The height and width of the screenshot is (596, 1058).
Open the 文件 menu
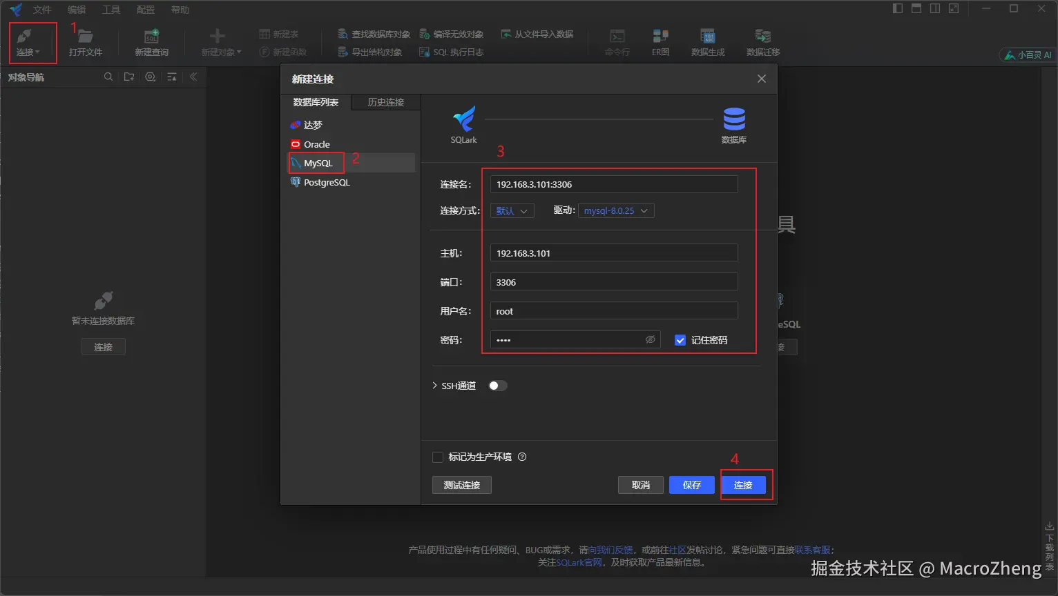coord(42,10)
